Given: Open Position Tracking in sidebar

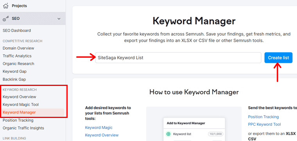Looking at the screenshot, I should click(18, 120).
